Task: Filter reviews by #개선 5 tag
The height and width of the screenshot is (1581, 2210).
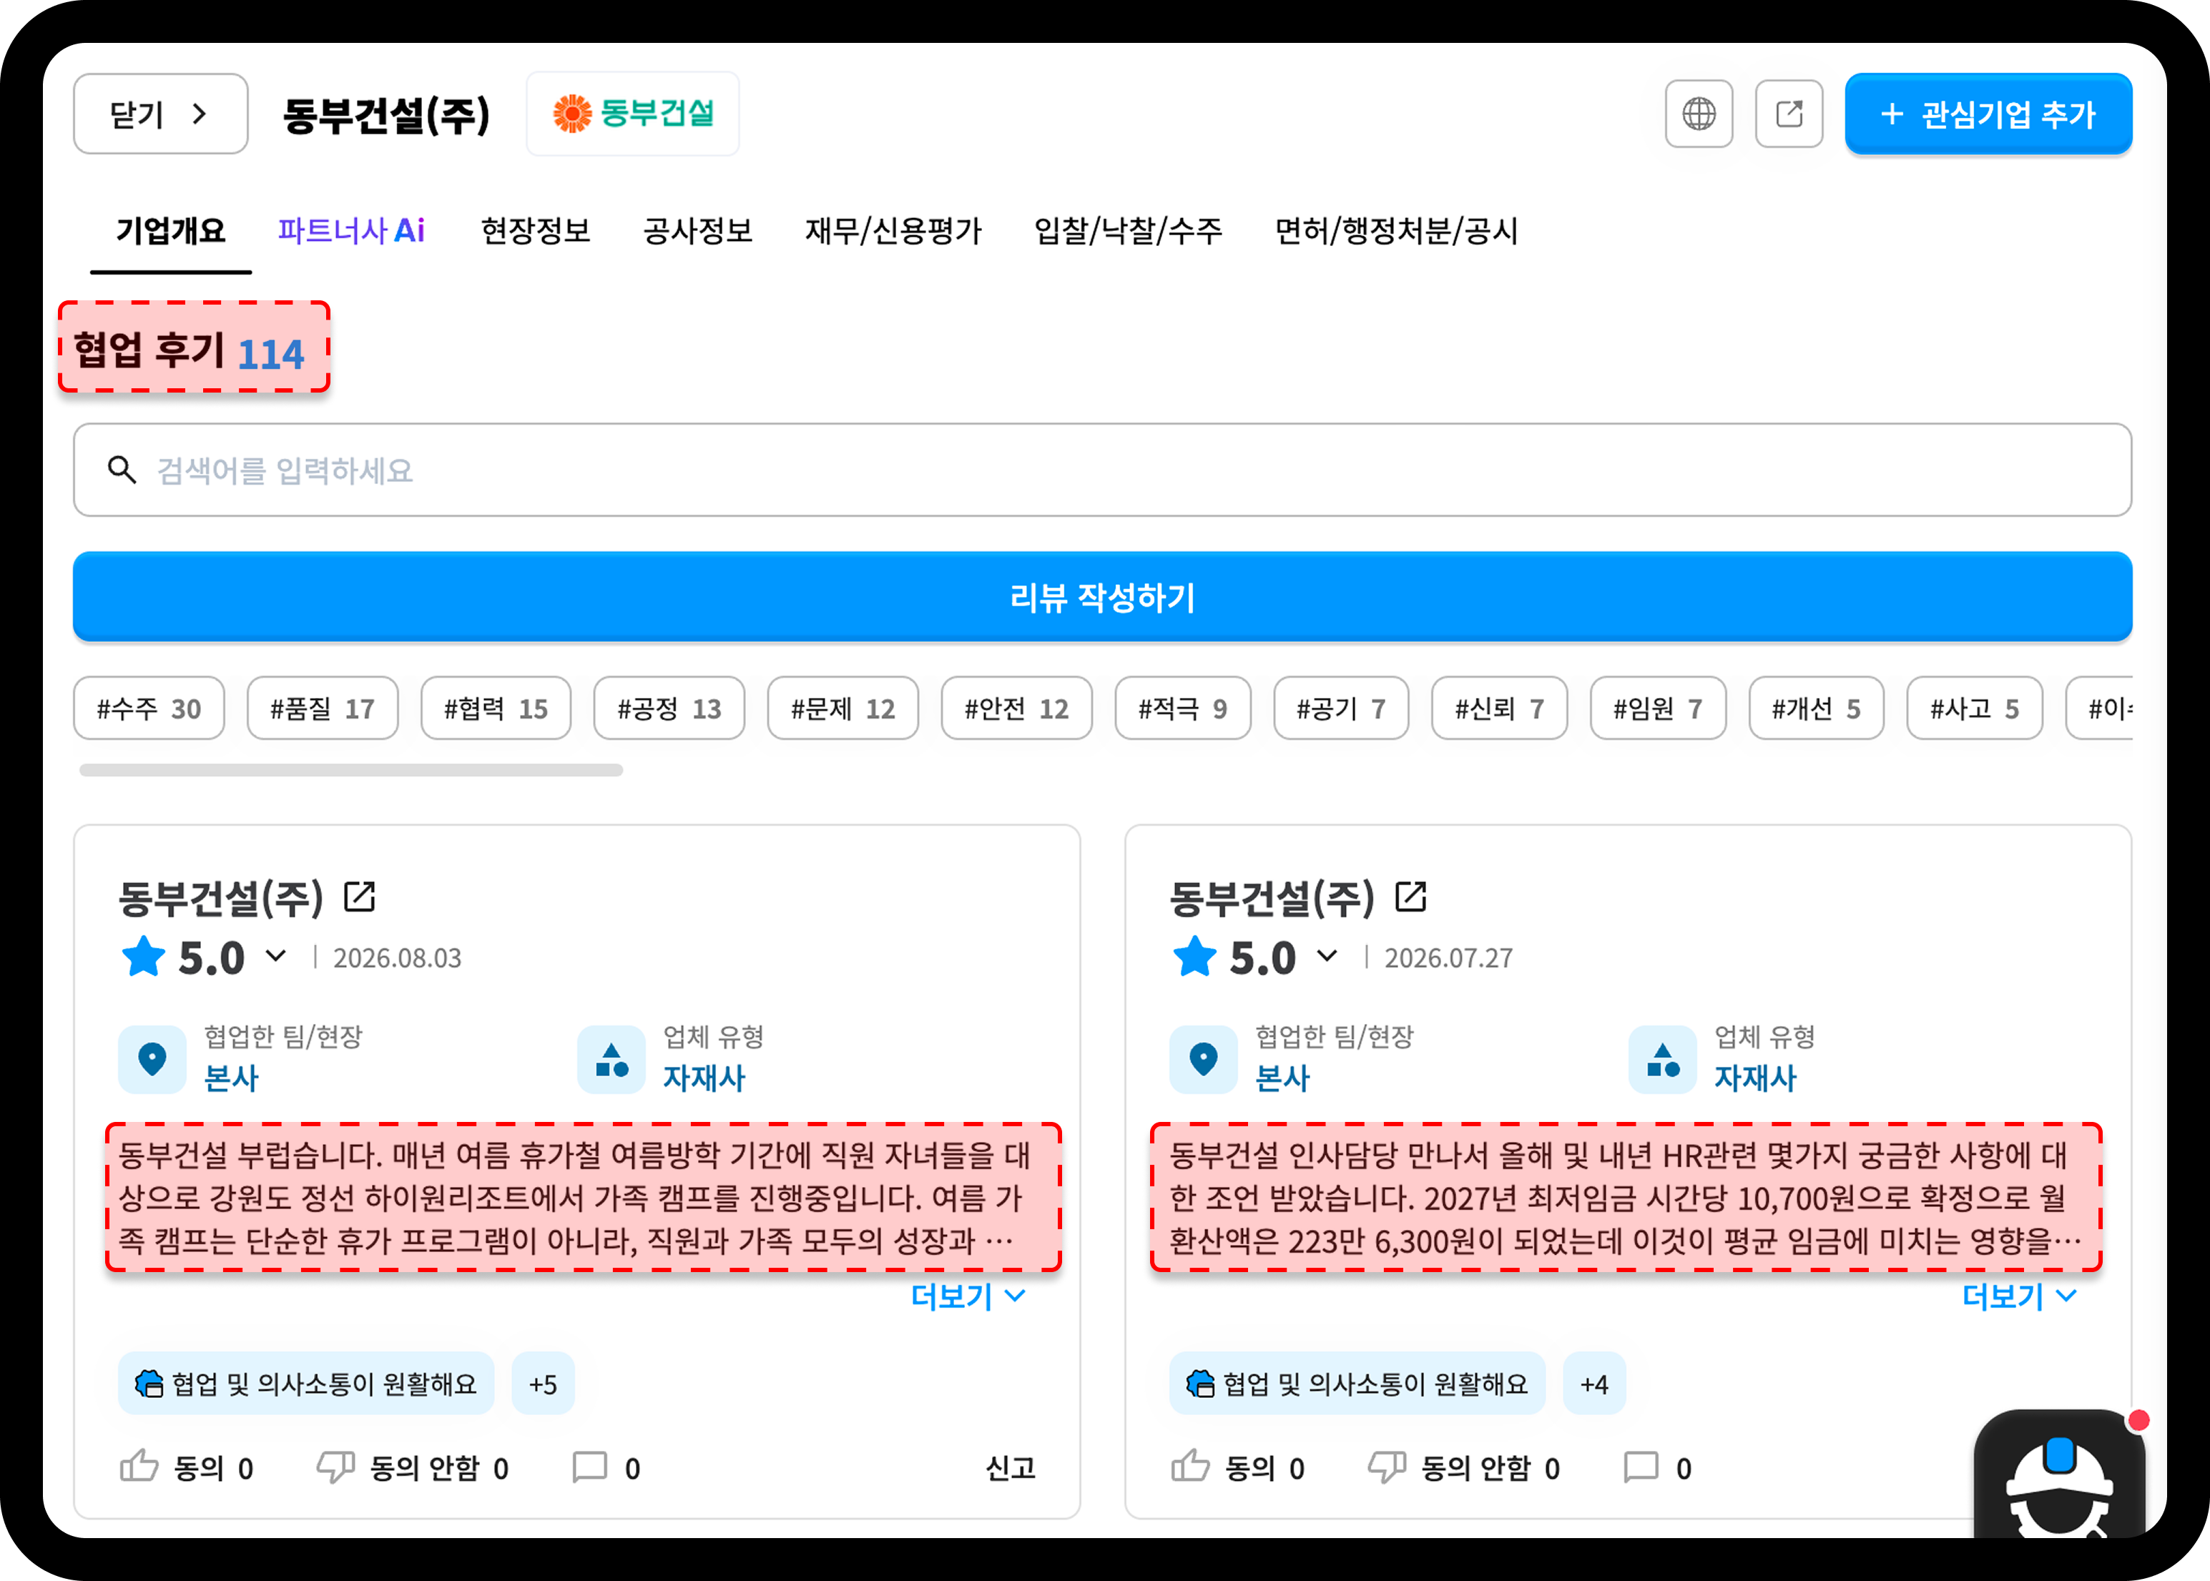Action: pos(1817,708)
